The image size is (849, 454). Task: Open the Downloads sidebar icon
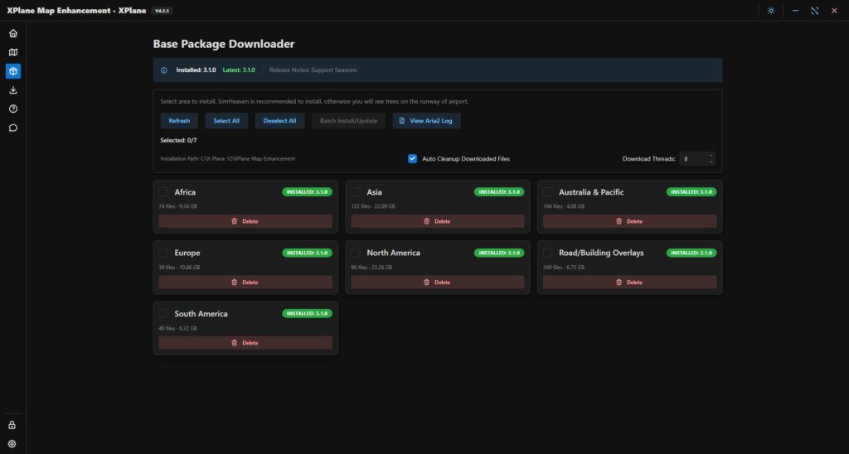click(x=12, y=90)
